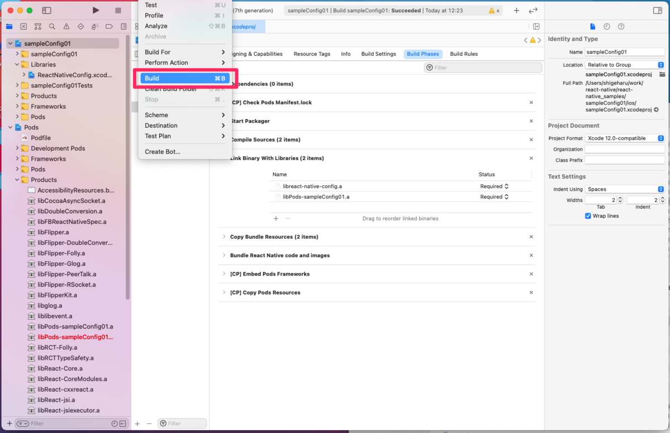
Task: Select Podfile in the navigator
Action: (41, 138)
